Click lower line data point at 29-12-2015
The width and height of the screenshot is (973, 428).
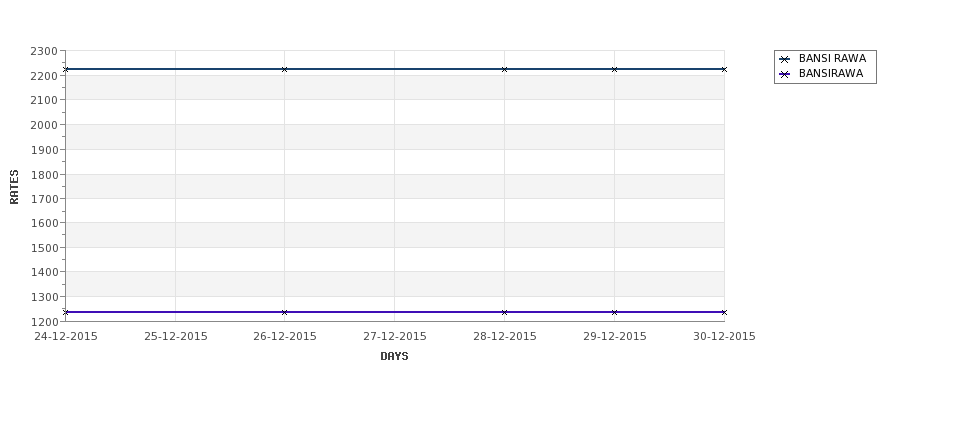(614, 312)
